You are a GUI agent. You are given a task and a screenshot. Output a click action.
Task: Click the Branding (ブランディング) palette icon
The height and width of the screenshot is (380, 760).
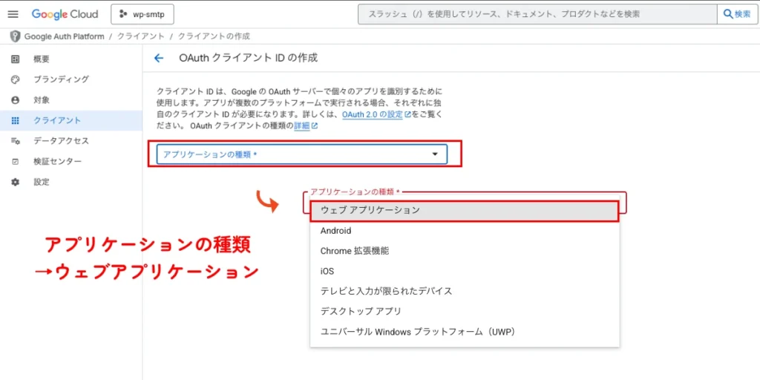point(15,79)
